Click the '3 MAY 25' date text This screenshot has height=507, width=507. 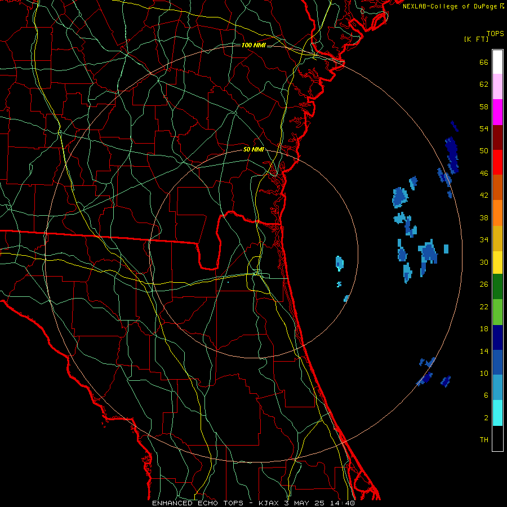coord(305,503)
